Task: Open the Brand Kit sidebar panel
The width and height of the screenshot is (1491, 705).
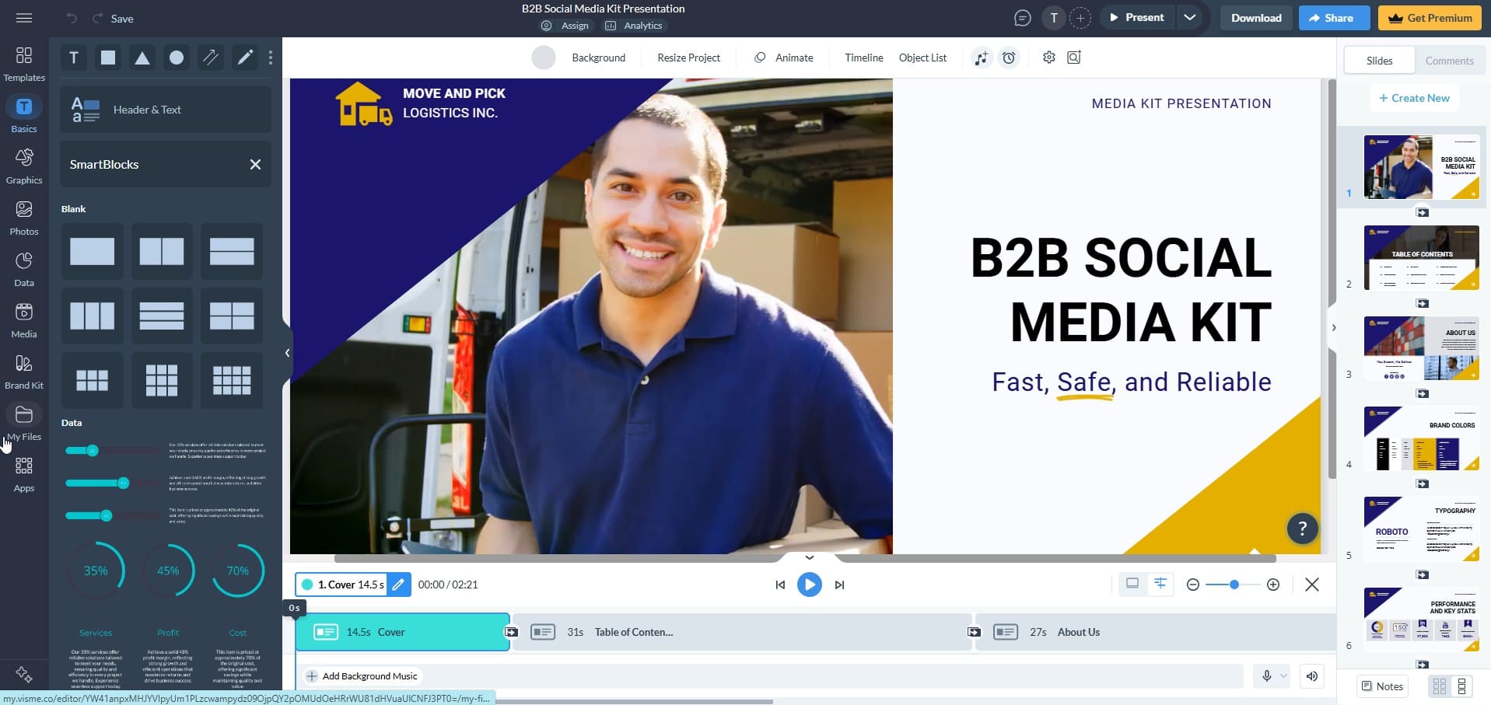Action: coord(24,372)
